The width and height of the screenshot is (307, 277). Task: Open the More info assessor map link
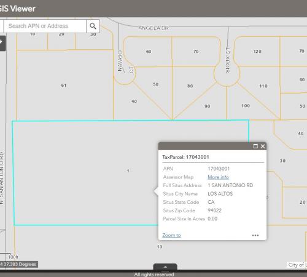coord(218,177)
